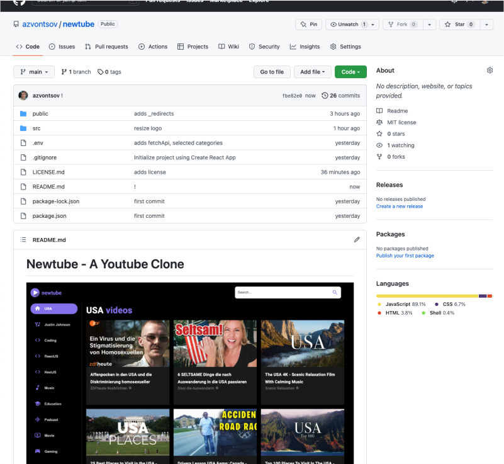The width and height of the screenshot is (504, 464).
Task: Click the pencil icon to edit README.md
Action: tap(357, 240)
